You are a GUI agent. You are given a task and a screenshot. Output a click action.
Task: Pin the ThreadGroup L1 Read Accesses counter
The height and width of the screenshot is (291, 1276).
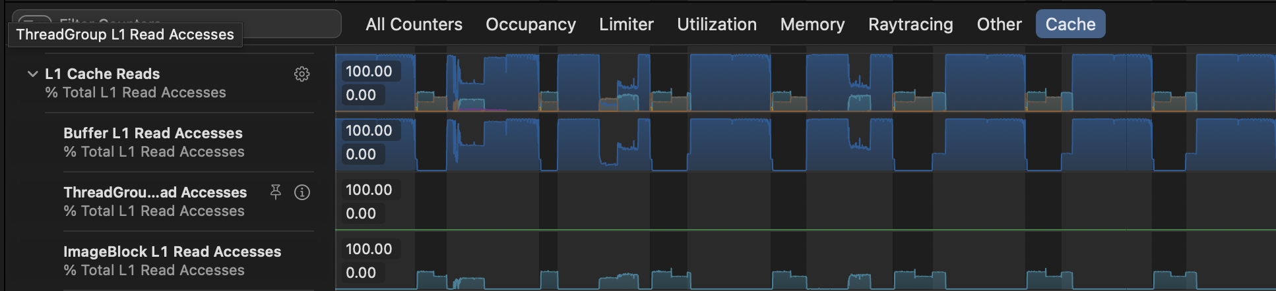[276, 192]
